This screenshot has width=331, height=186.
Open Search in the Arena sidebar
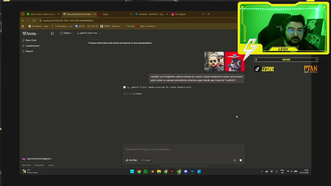(28, 51)
